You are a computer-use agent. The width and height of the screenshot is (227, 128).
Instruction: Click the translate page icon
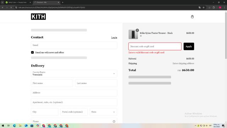pos(200,7)
